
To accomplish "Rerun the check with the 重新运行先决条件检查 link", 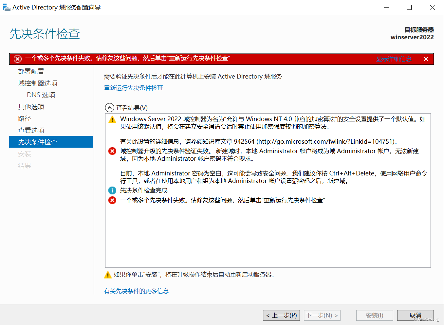I will point(133,88).
